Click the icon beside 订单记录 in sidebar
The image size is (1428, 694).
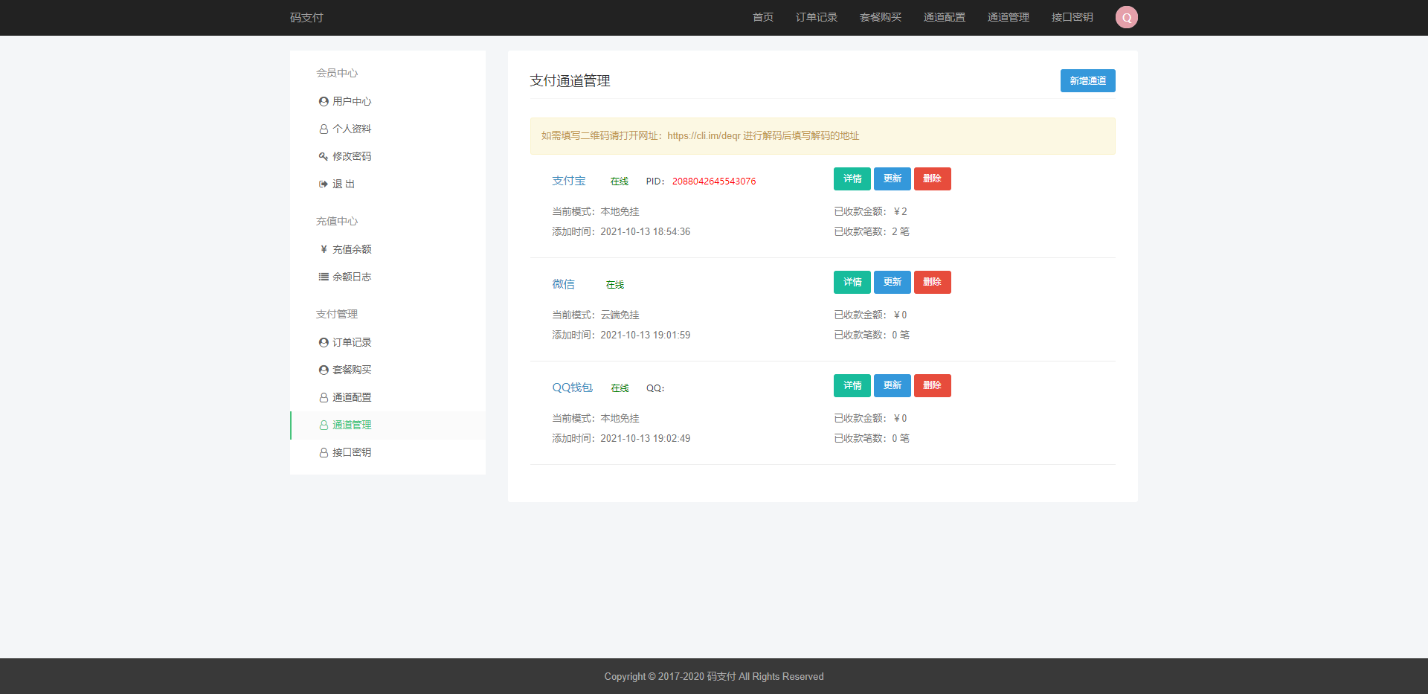coord(324,342)
